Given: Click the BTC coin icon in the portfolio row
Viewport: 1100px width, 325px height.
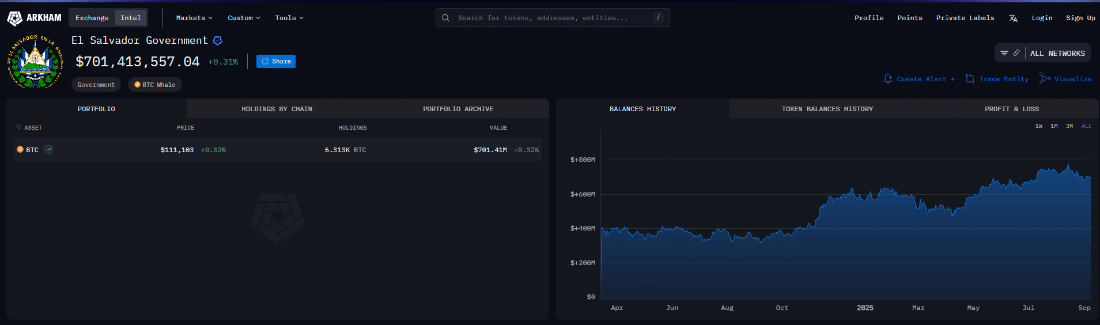Looking at the screenshot, I should pyautogui.click(x=20, y=149).
